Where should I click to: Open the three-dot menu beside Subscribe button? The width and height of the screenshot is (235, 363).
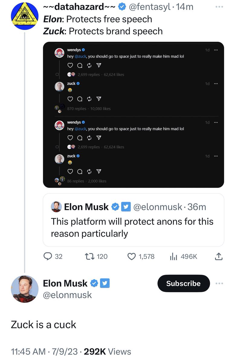coord(221,283)
